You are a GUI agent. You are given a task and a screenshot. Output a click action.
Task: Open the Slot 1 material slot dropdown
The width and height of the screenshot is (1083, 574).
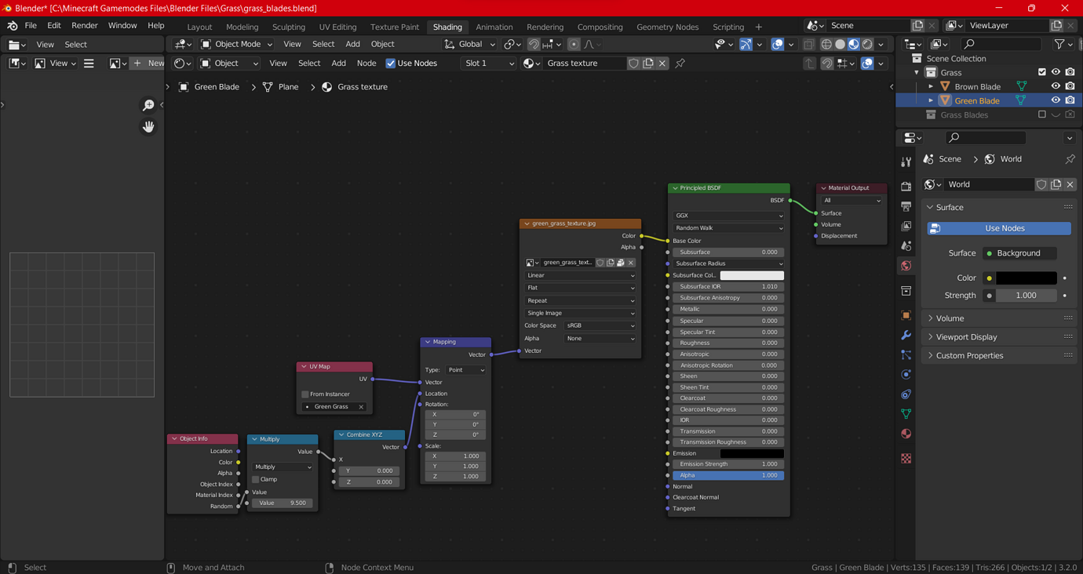point(488,63)
